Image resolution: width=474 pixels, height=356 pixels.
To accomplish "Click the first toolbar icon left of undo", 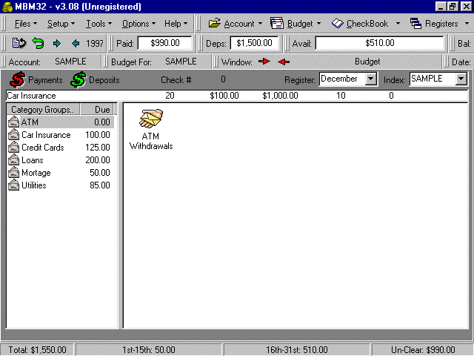I will [19, 44].
